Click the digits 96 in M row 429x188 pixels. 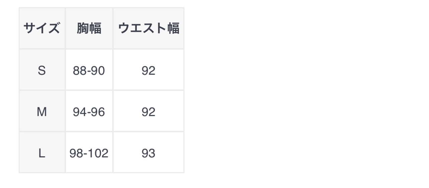98,112
